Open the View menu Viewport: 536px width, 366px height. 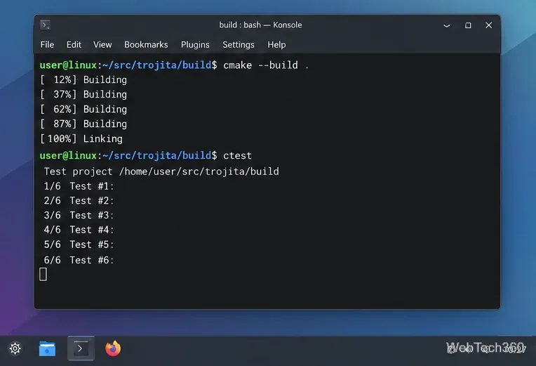coord(102,45)
